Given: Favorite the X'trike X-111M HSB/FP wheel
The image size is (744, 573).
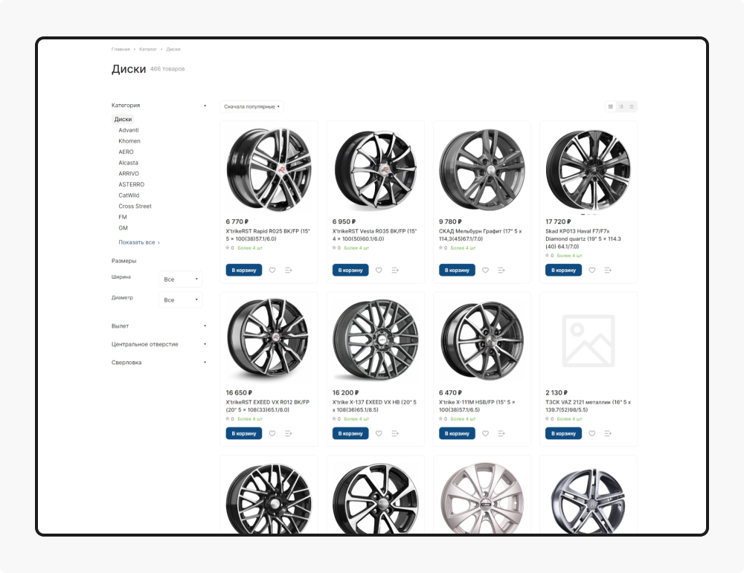Looking at the screenshot, I should tap(485, 433).
